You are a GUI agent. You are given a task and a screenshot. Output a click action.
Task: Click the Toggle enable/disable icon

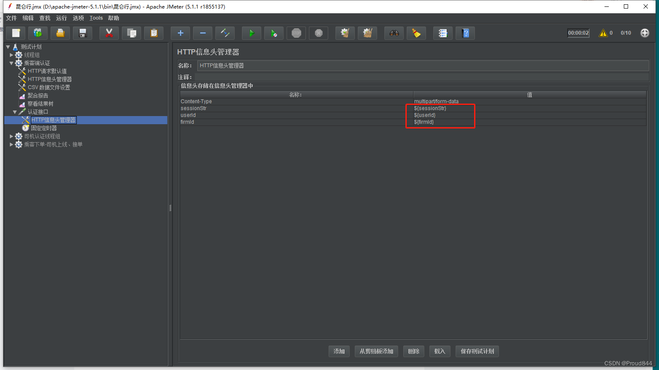coord(225,33)
